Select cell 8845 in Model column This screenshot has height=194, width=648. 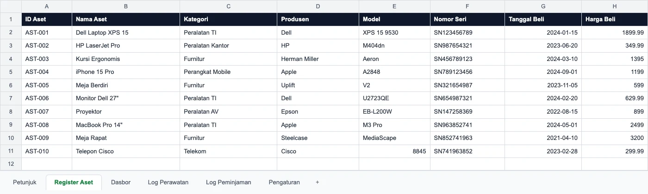click(394, 151)
